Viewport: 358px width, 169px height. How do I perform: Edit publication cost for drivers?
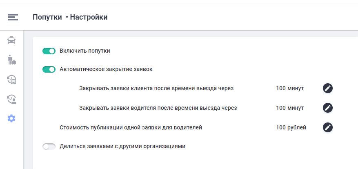tap(328, 127)
